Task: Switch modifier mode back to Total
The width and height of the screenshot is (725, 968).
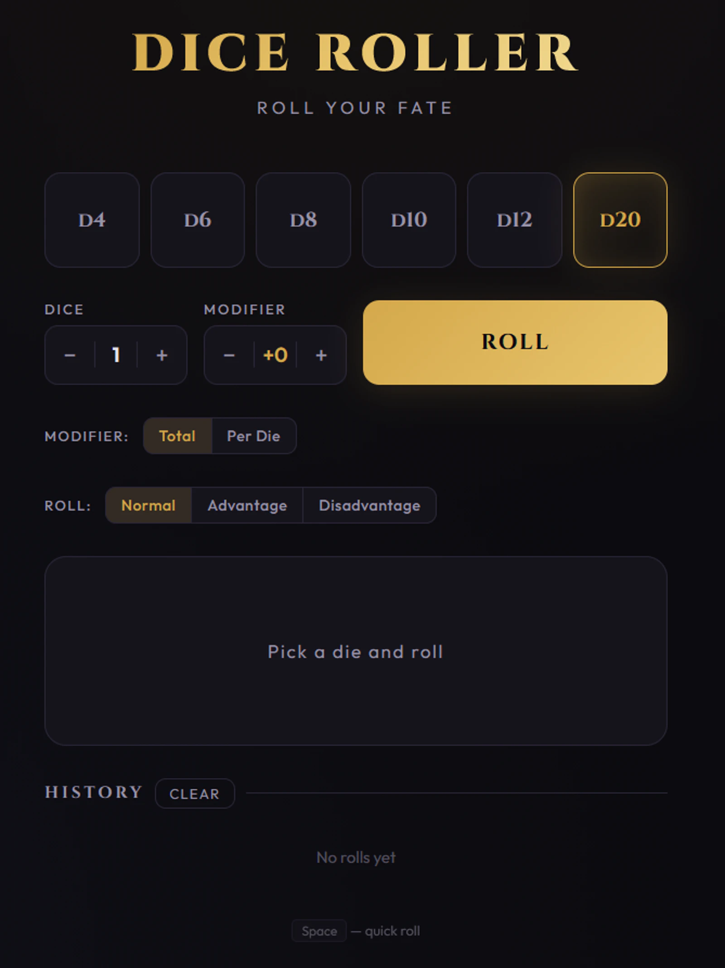Action: 178,436
